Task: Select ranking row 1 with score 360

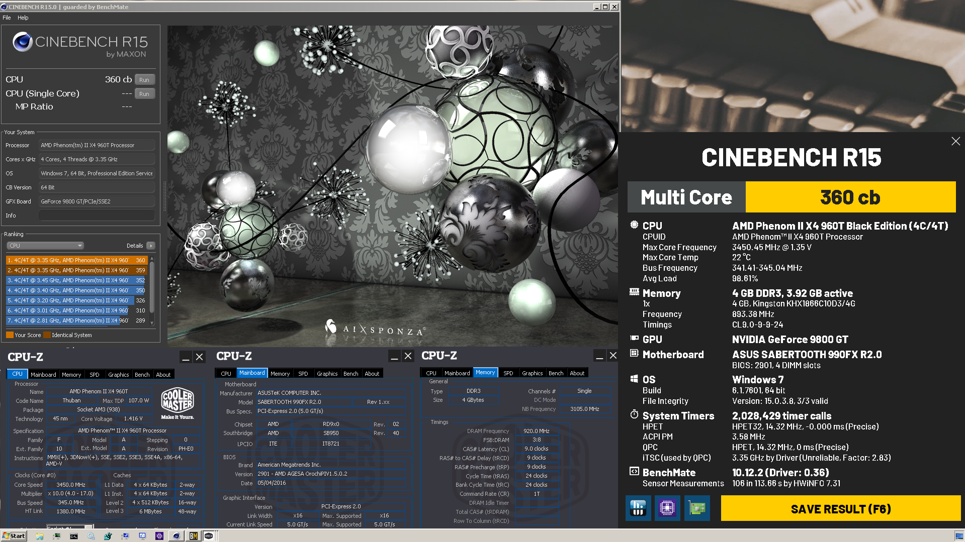Action: 76,260
